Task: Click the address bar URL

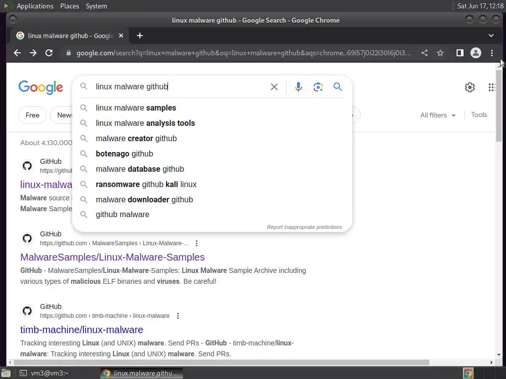Action: pyautogui.click(x=244, y=53)
